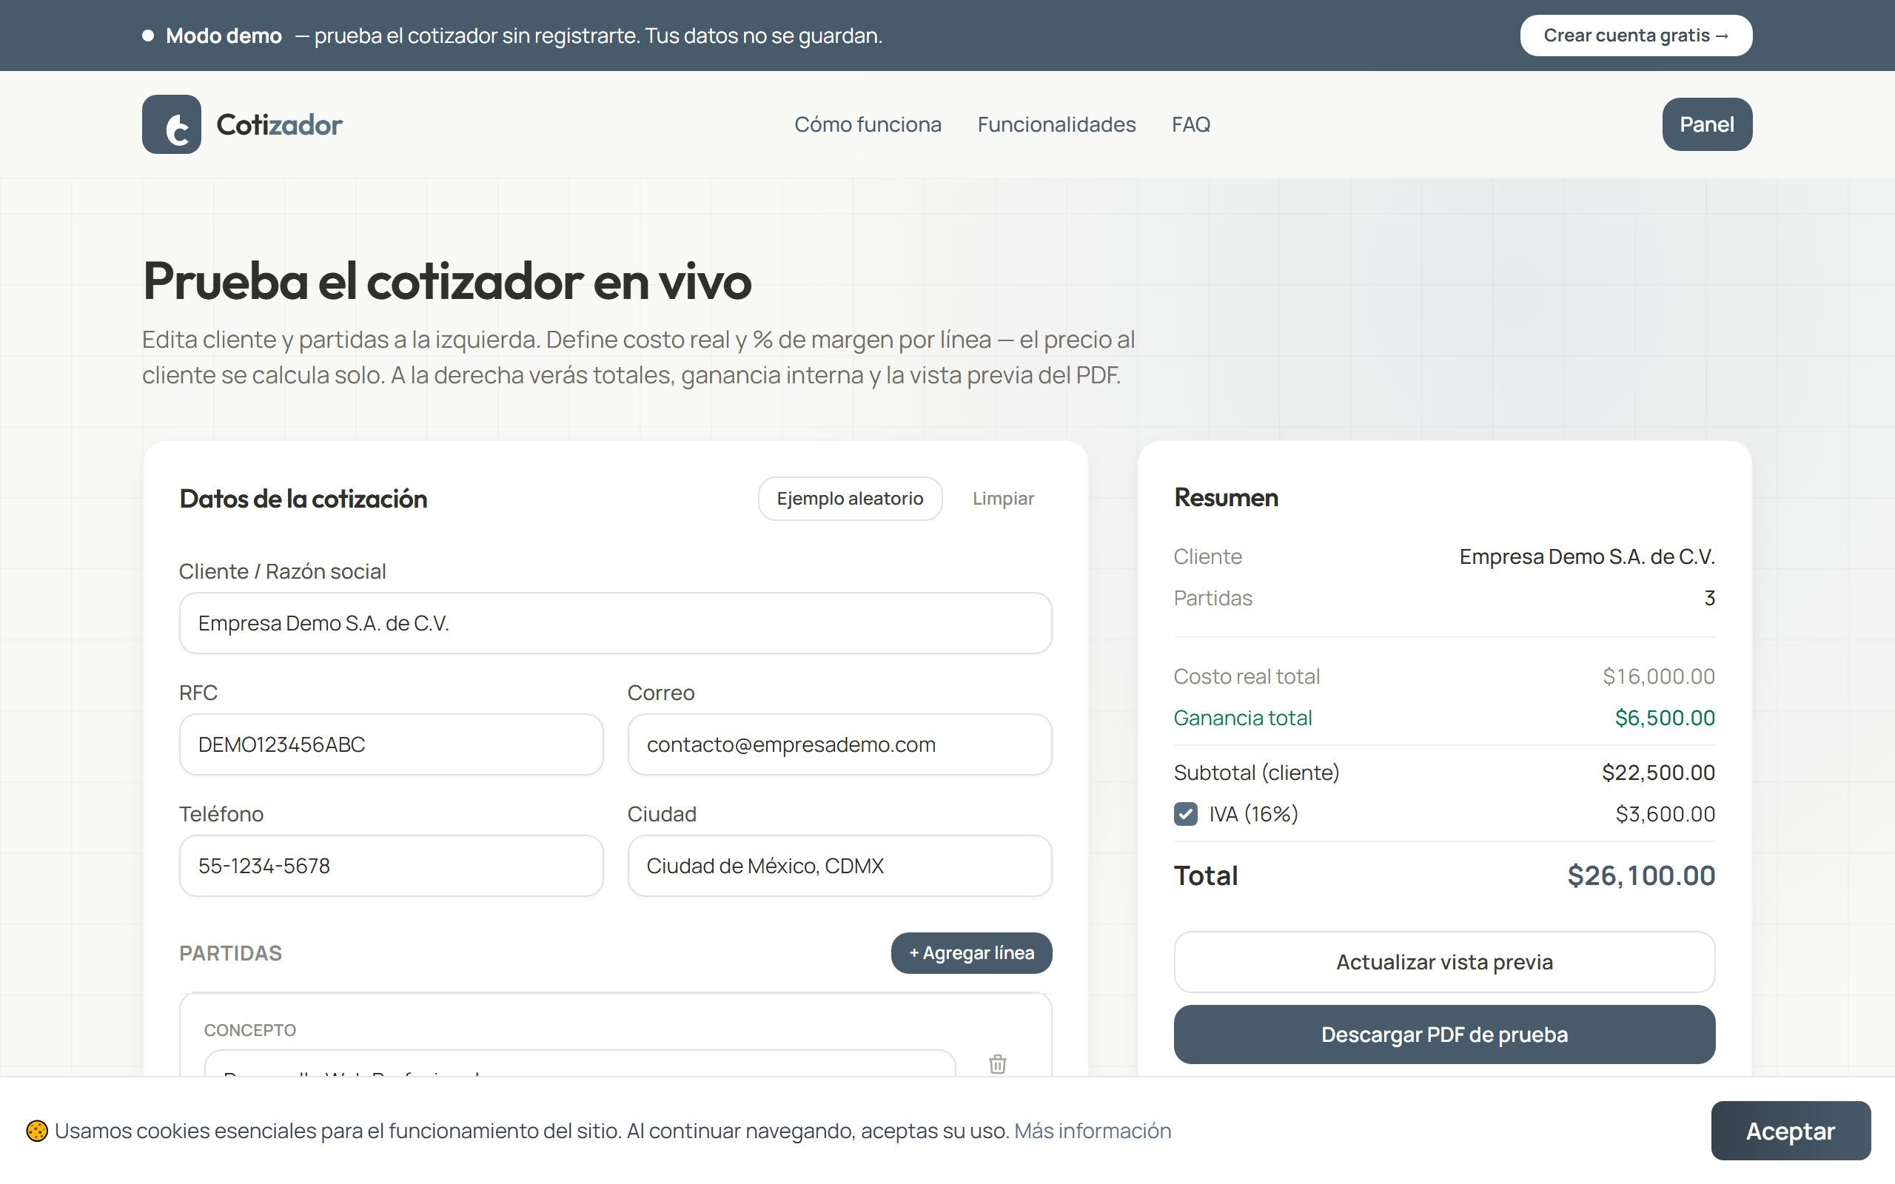1895x1184 pixels.
Task: Click the Concepto field of first partida
Action: coord(580,1064)
